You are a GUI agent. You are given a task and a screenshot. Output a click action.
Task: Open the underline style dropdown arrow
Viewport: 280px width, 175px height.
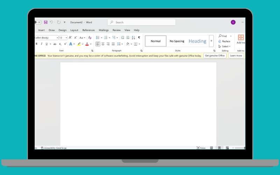click(50, 44)
